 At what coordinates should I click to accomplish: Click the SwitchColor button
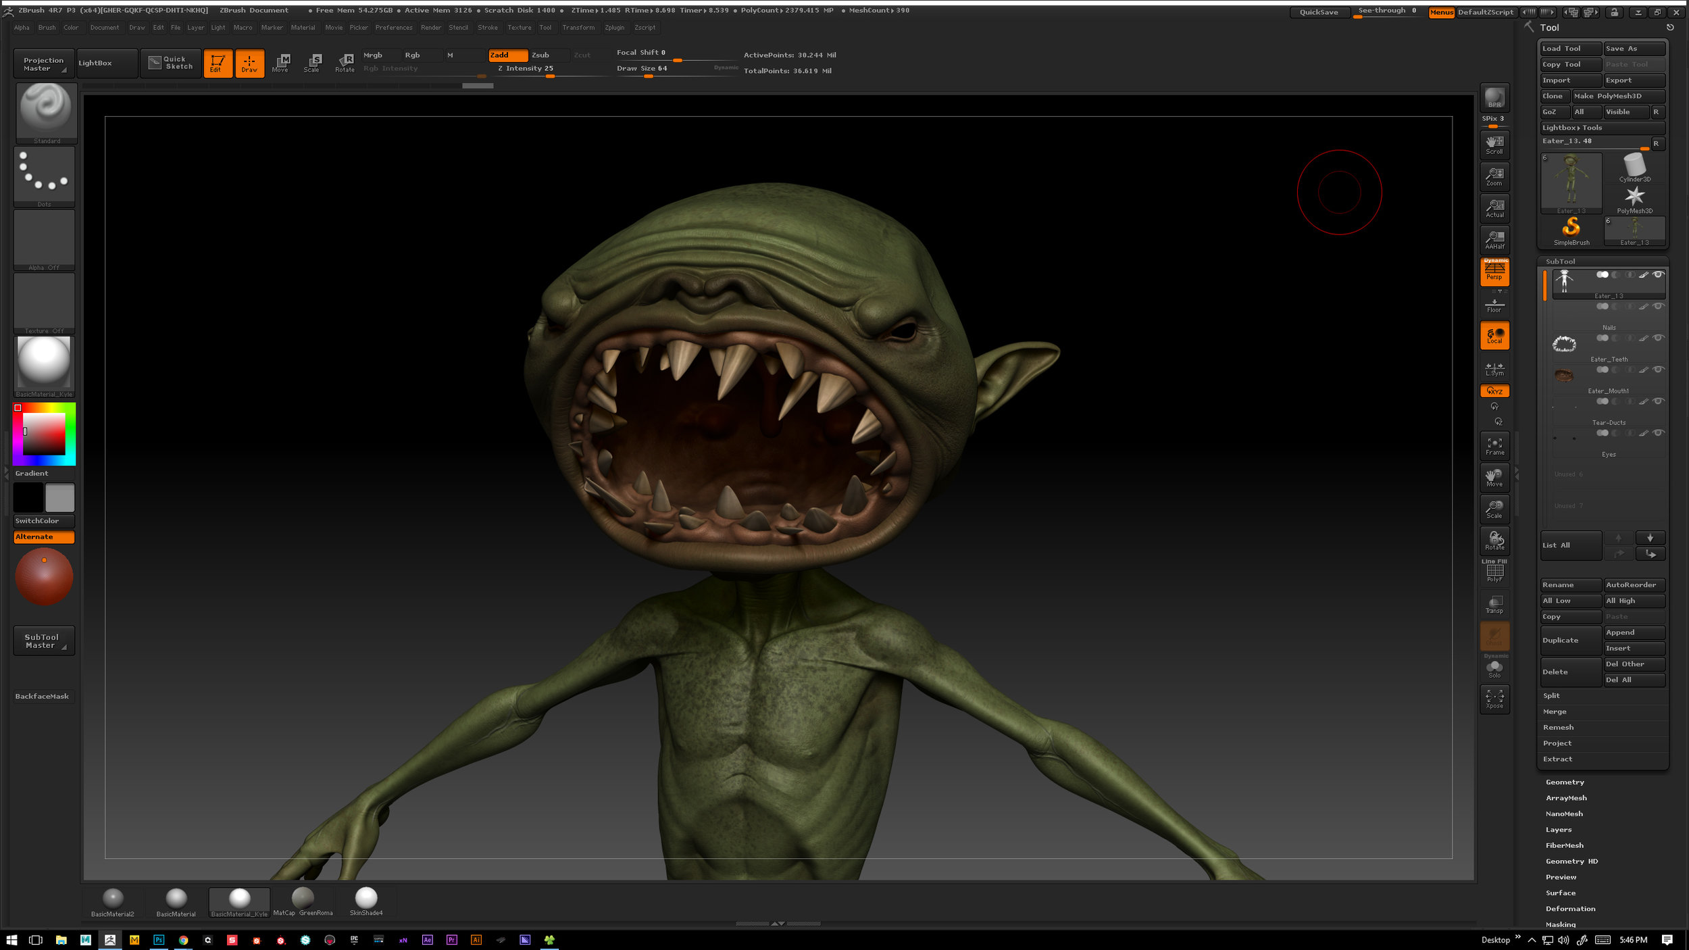click(45, 521)
